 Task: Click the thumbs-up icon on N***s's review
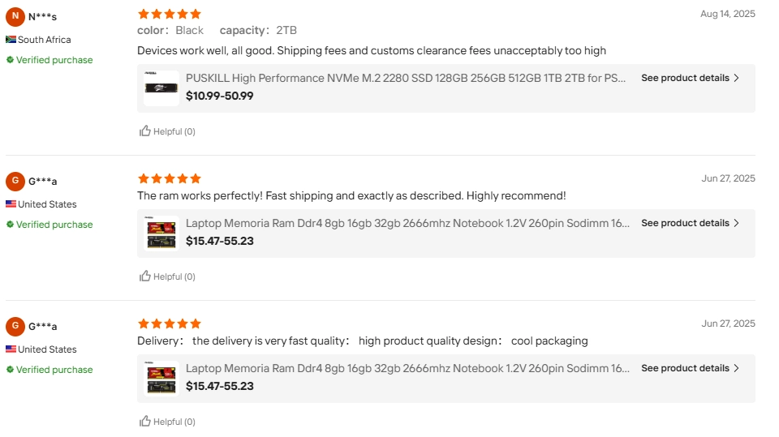tap(145, 131)
